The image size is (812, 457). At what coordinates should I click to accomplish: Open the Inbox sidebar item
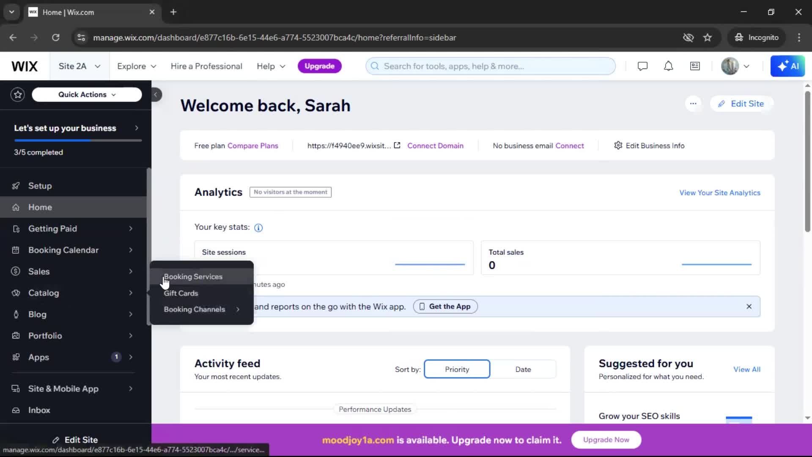[74, 410]
